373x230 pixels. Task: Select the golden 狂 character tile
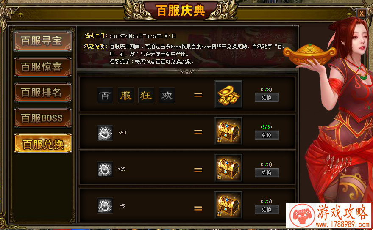pyautogui.click(x=146, y=96)
